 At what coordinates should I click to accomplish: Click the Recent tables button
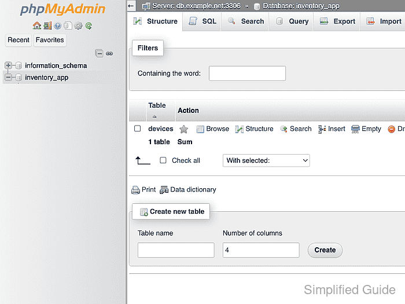[19, 40]
